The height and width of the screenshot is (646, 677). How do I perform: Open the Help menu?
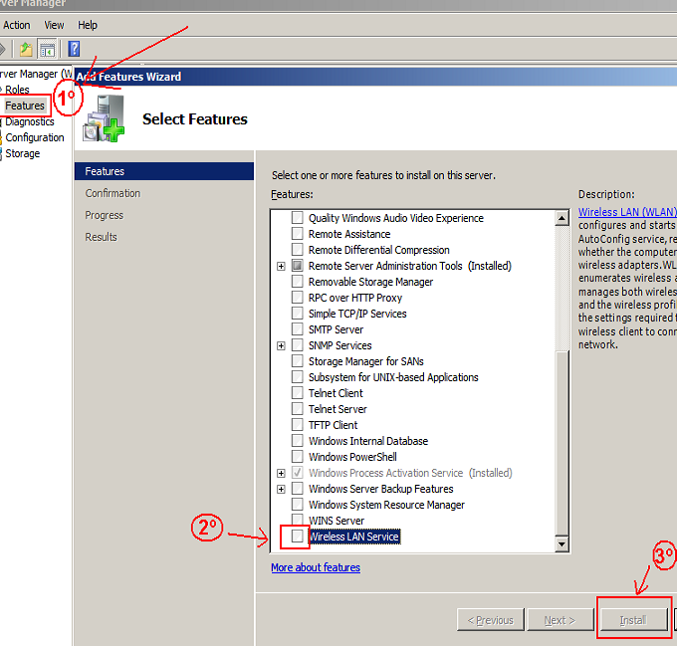(88, 25)
